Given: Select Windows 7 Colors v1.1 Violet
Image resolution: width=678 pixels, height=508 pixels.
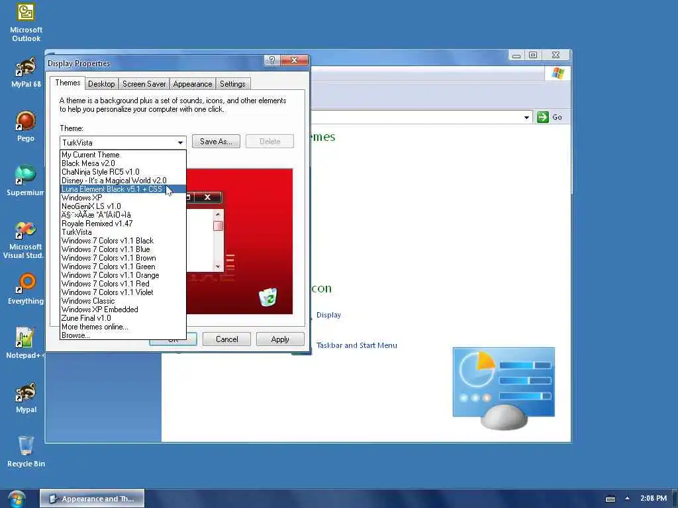Looking at the screenshot, I should pos(122,292).
